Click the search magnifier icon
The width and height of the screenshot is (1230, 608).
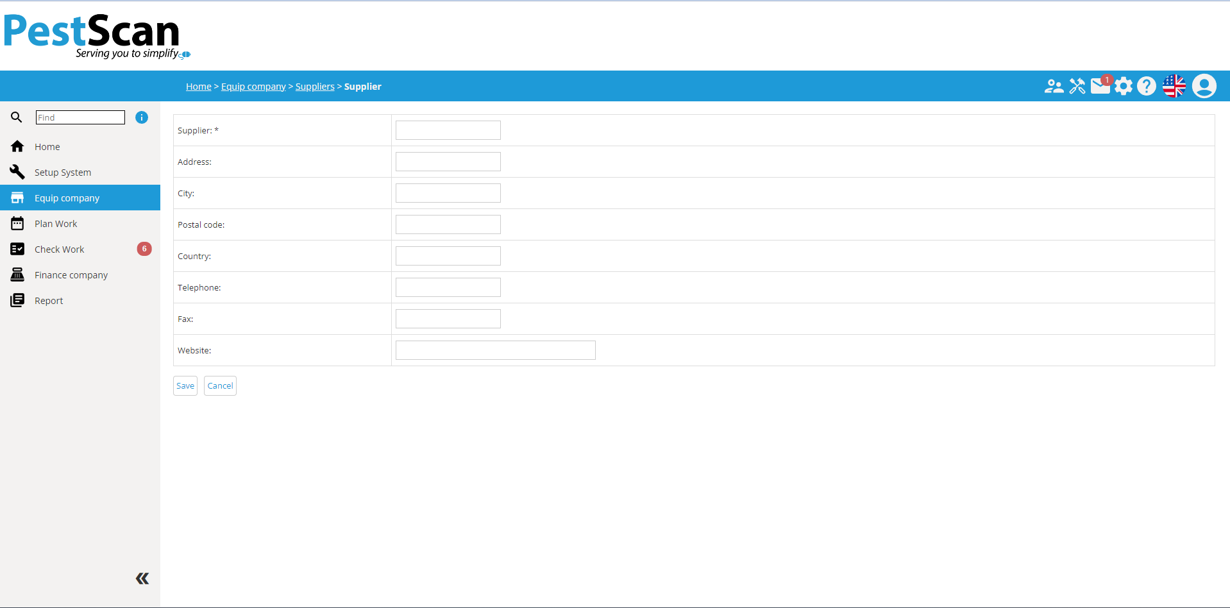[17, 117]
